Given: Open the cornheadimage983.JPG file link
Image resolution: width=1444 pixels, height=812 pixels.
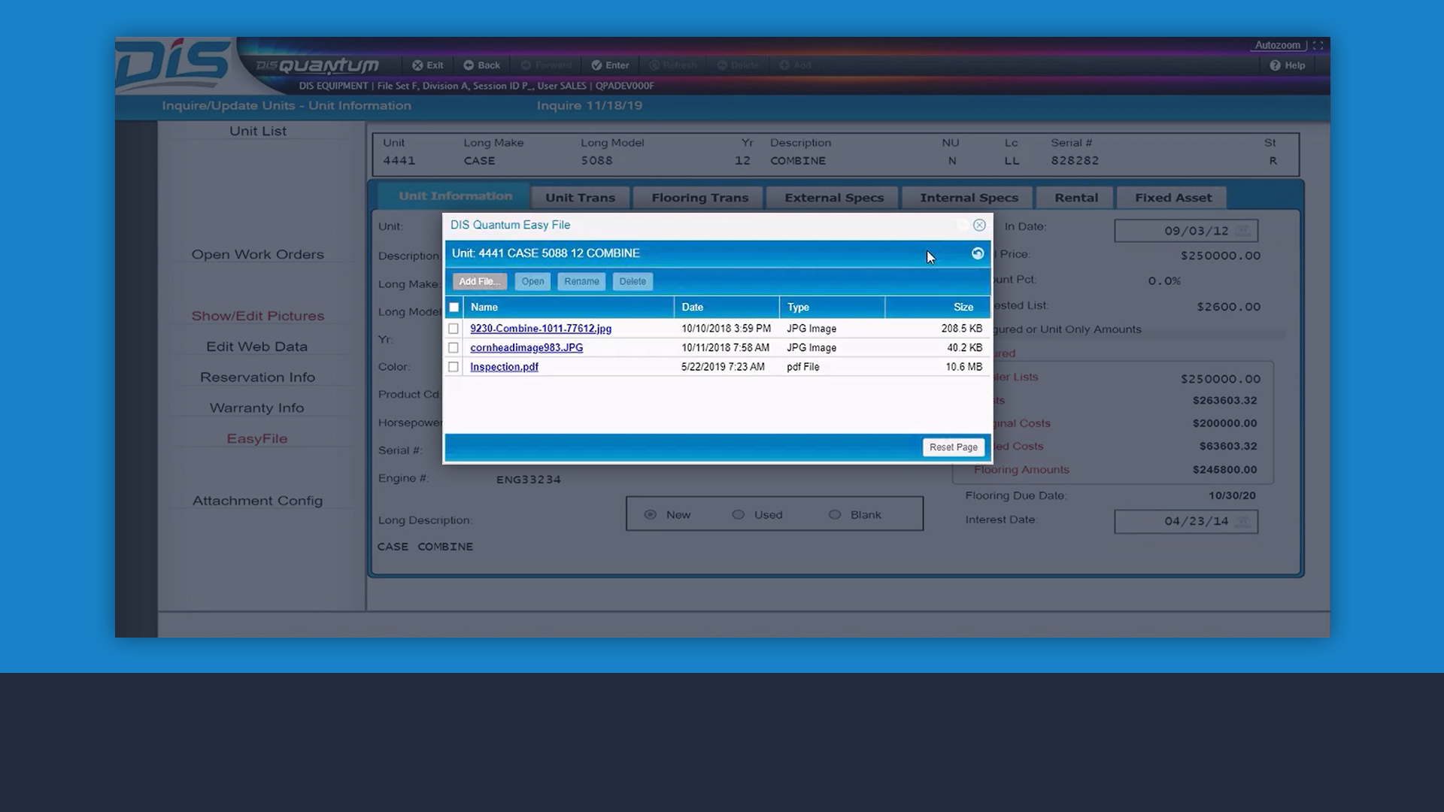Looking at the screenshot, I should click(x=526, y=347).
